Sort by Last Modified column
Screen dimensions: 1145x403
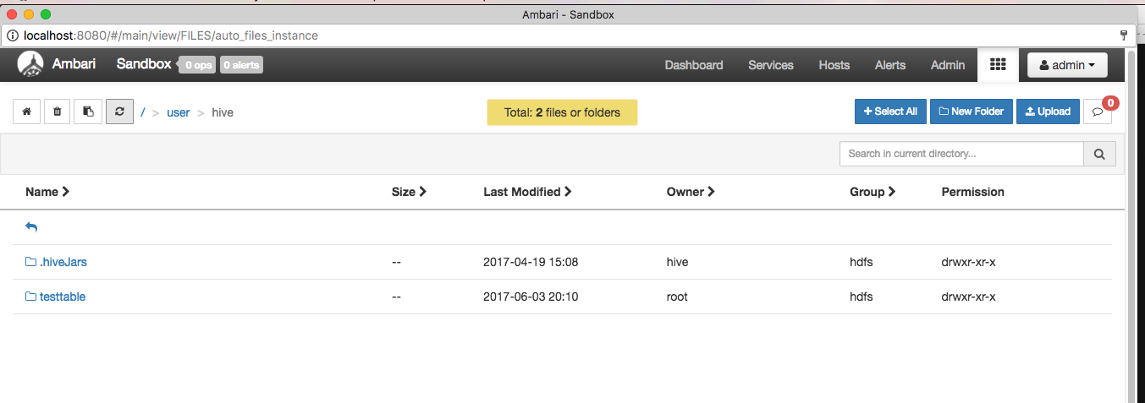(527, 192)
